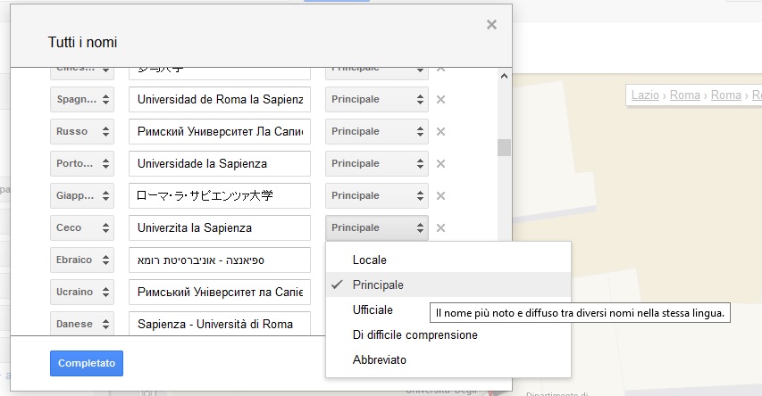Choose Locale from the name type menu

(x=448, y=260)
